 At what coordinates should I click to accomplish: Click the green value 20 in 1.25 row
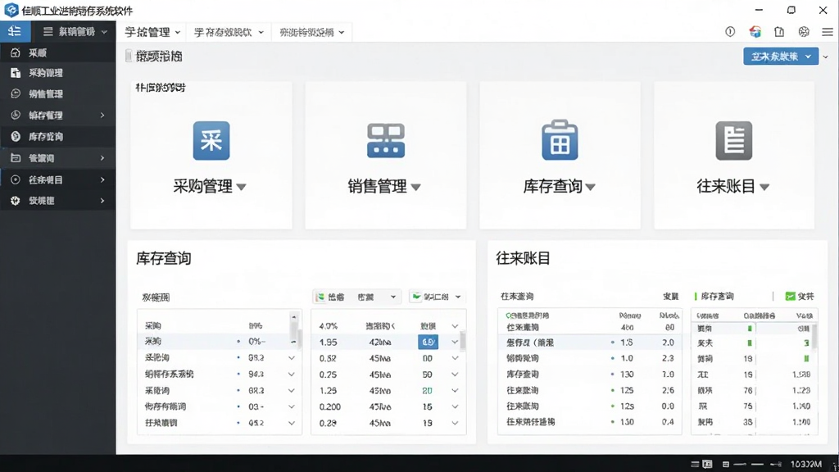tap(427, 391)
